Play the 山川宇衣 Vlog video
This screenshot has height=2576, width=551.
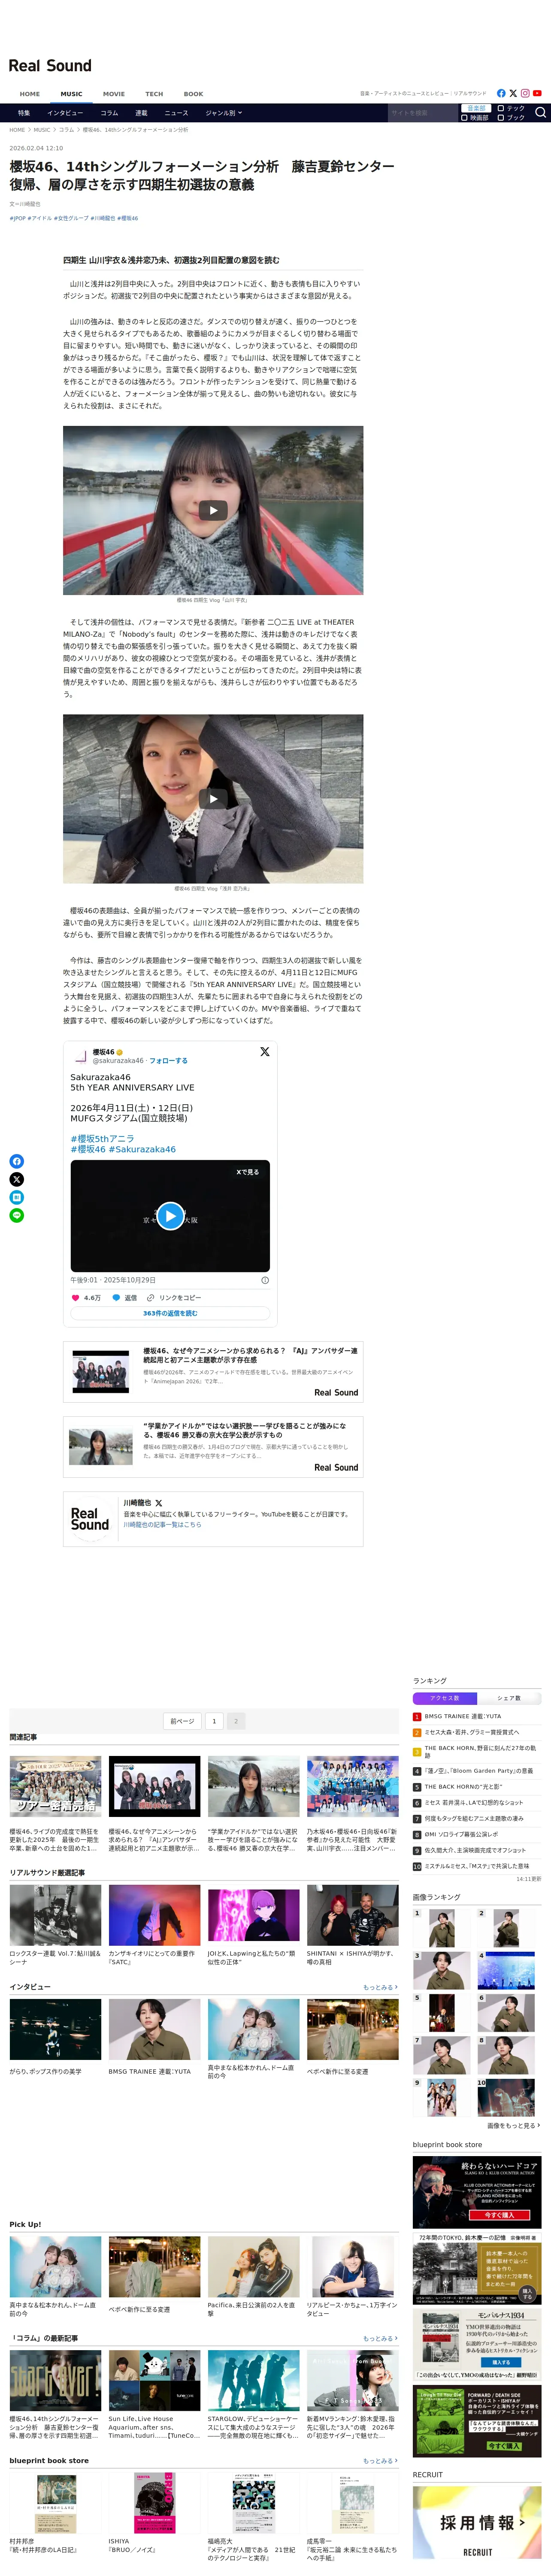click(x=213, y=510)
